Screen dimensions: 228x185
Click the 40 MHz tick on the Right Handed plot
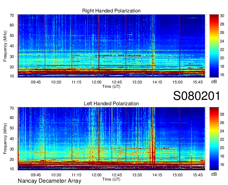12,46
